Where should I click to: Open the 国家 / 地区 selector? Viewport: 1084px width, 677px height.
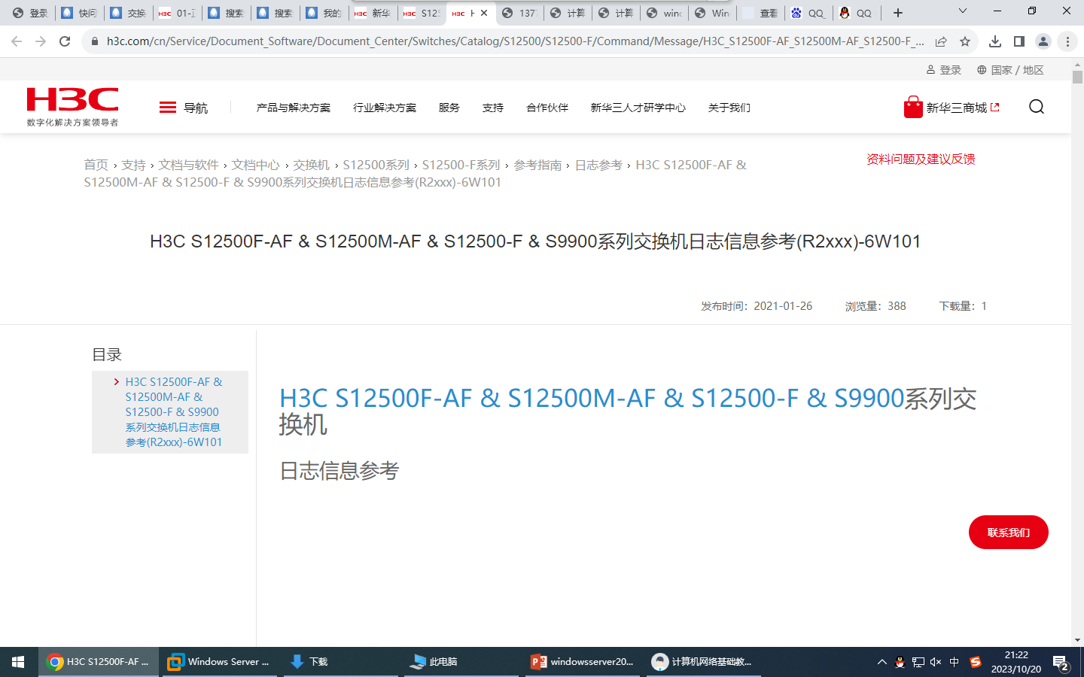[x=1010, y=70]
